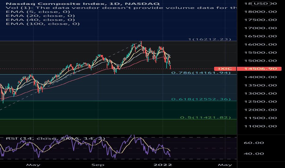Select the EMA (20, close, 0) legend

coord(40,16)
